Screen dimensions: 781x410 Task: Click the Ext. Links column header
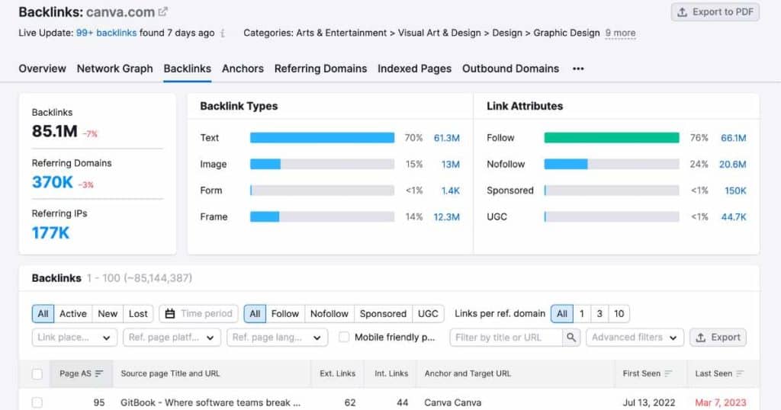(338, 373)
